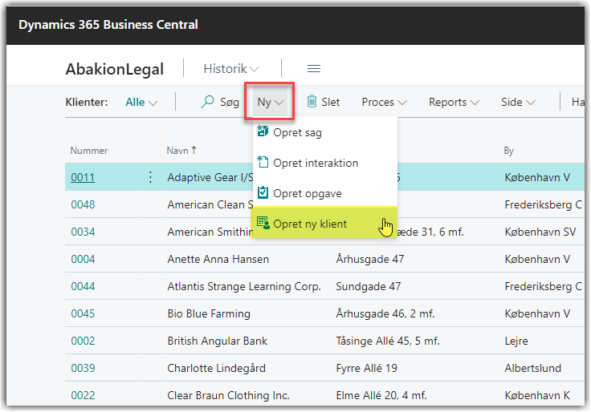This screenshot has width=591, height=412.
Task: Select Opret opgave from menu
Action: pyautogui.click(x=325, y=193)
